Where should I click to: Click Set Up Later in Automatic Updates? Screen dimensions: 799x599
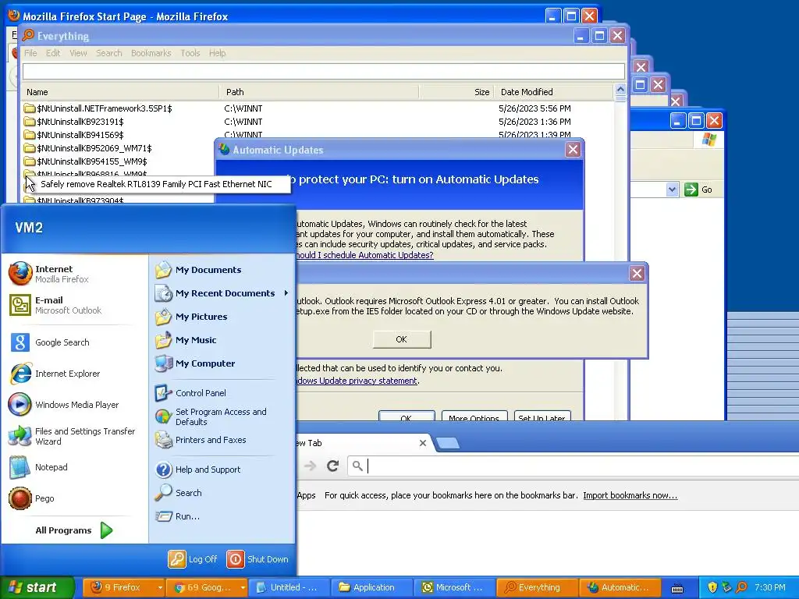point(542,416)
